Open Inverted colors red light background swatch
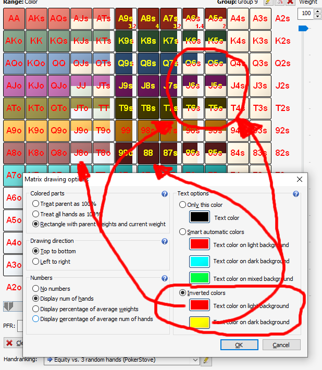 [x=200, y=305]
